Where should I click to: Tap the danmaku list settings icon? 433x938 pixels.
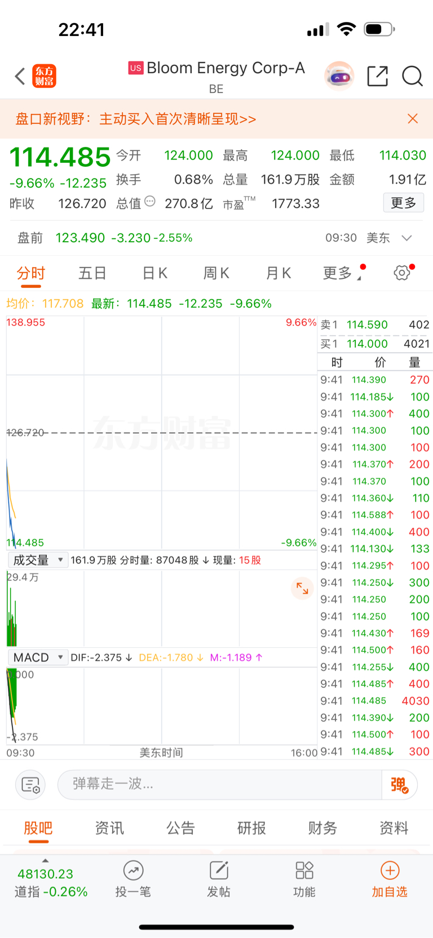click(x=30, y=785)
